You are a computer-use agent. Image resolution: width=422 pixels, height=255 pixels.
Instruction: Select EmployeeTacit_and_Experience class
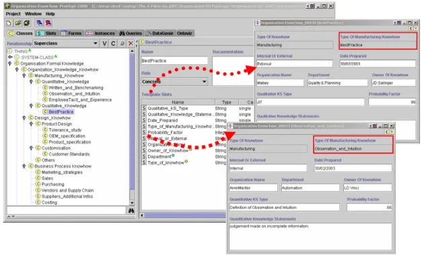pos(80,100)
